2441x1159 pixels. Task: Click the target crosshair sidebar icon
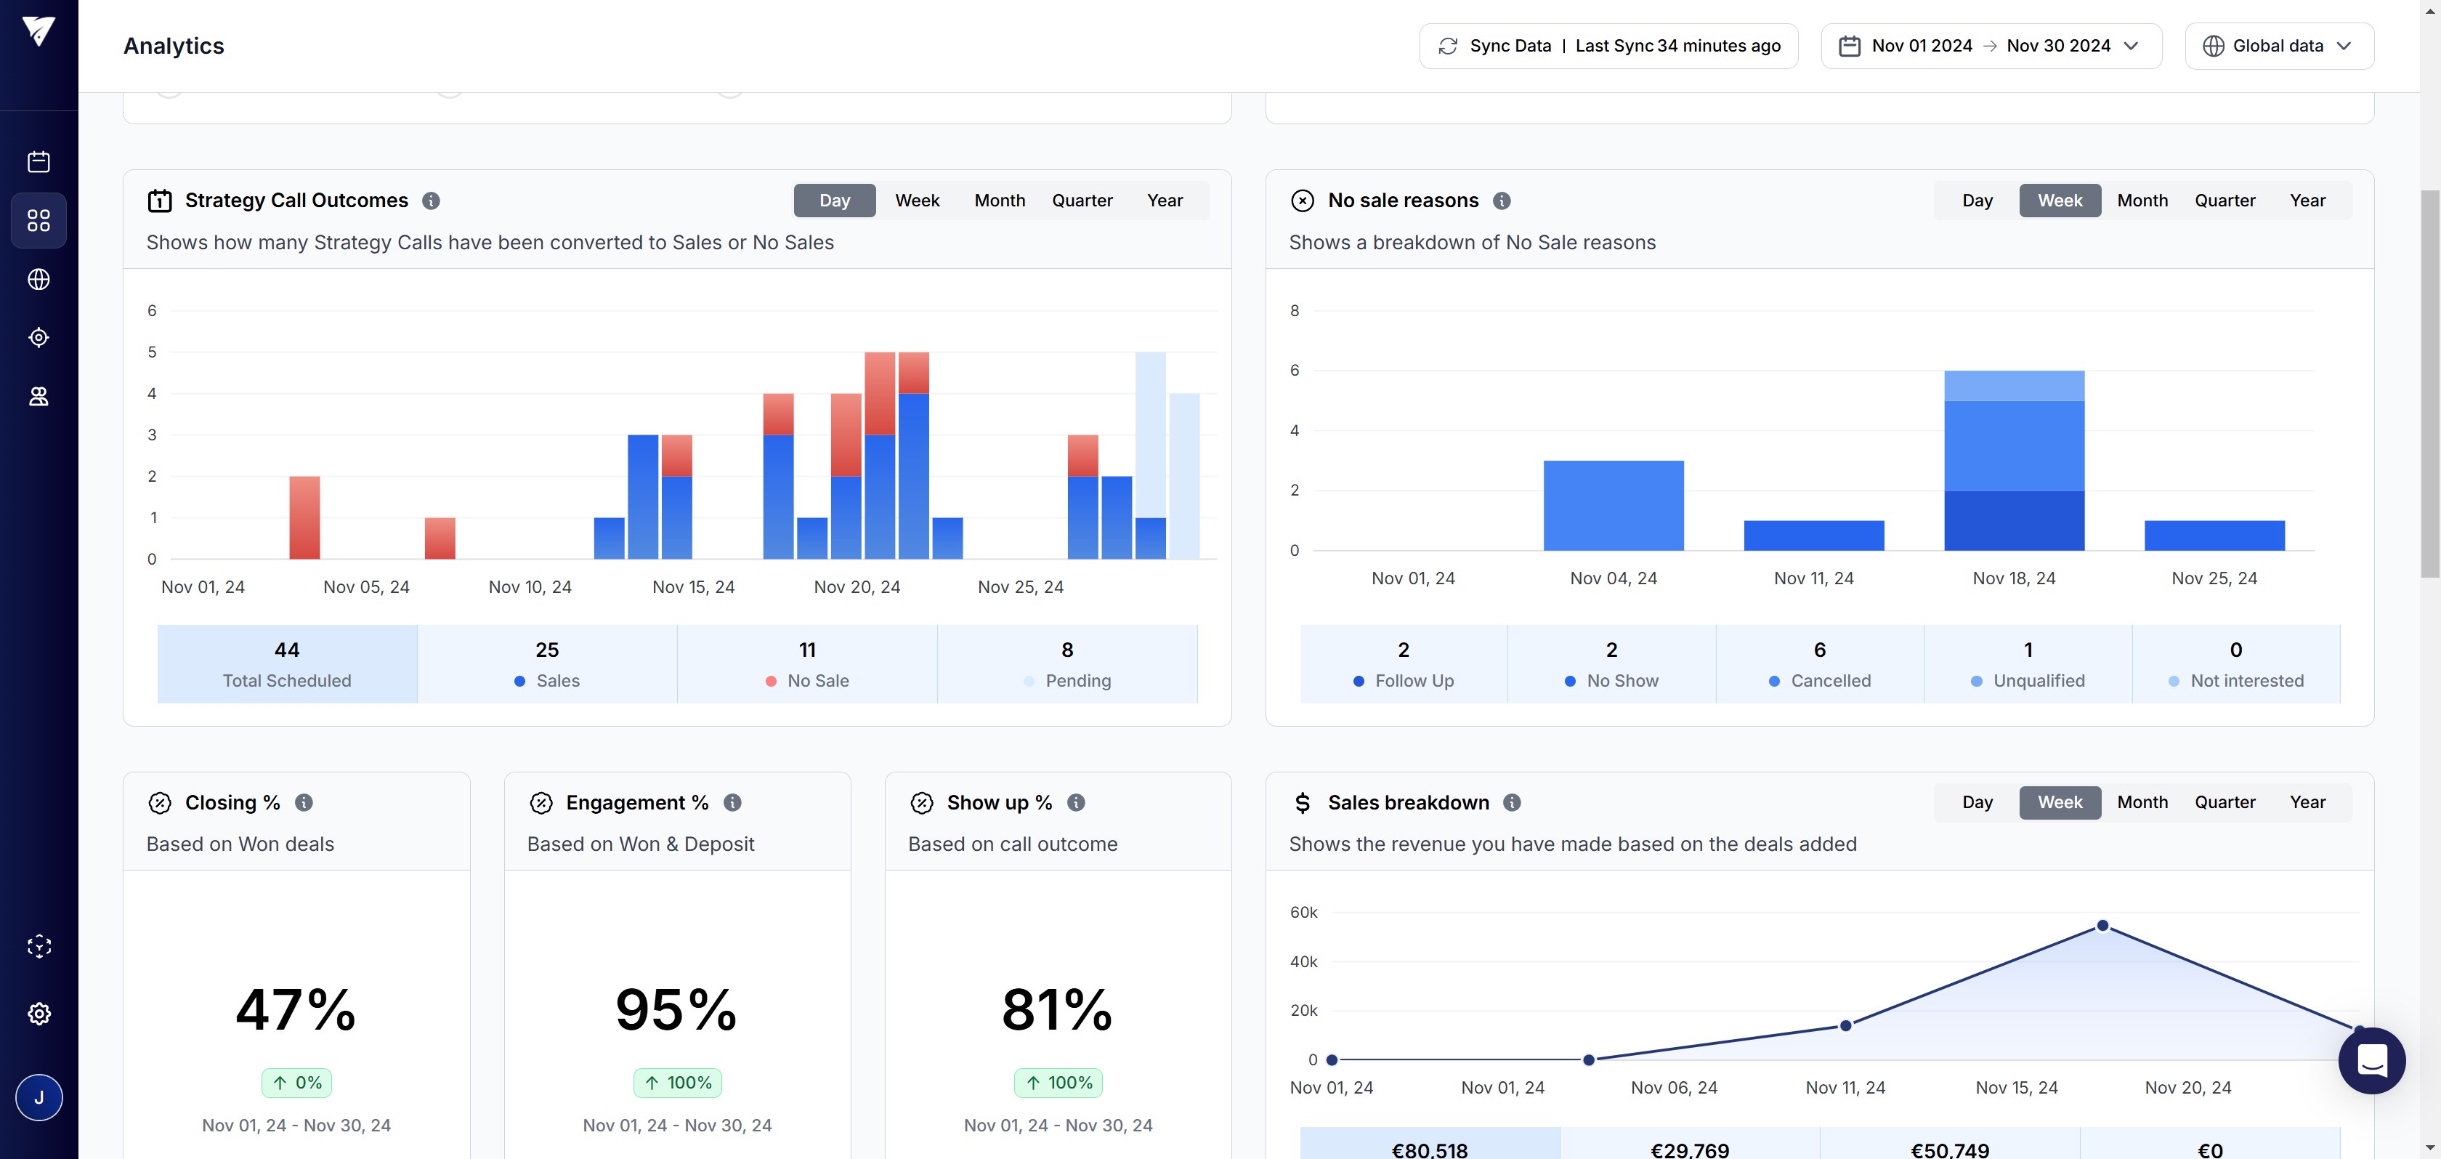coord(39,337)
